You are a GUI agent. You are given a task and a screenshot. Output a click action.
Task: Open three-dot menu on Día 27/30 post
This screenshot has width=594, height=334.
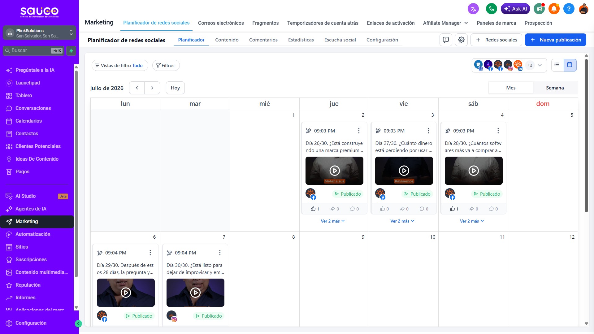[428, 131]
